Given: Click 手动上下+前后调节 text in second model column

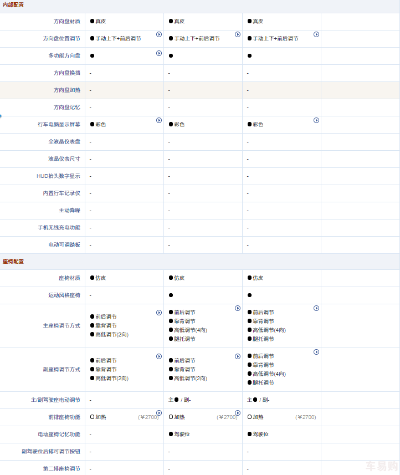Looking at the screenshot, I should click(x=197, y=38).
